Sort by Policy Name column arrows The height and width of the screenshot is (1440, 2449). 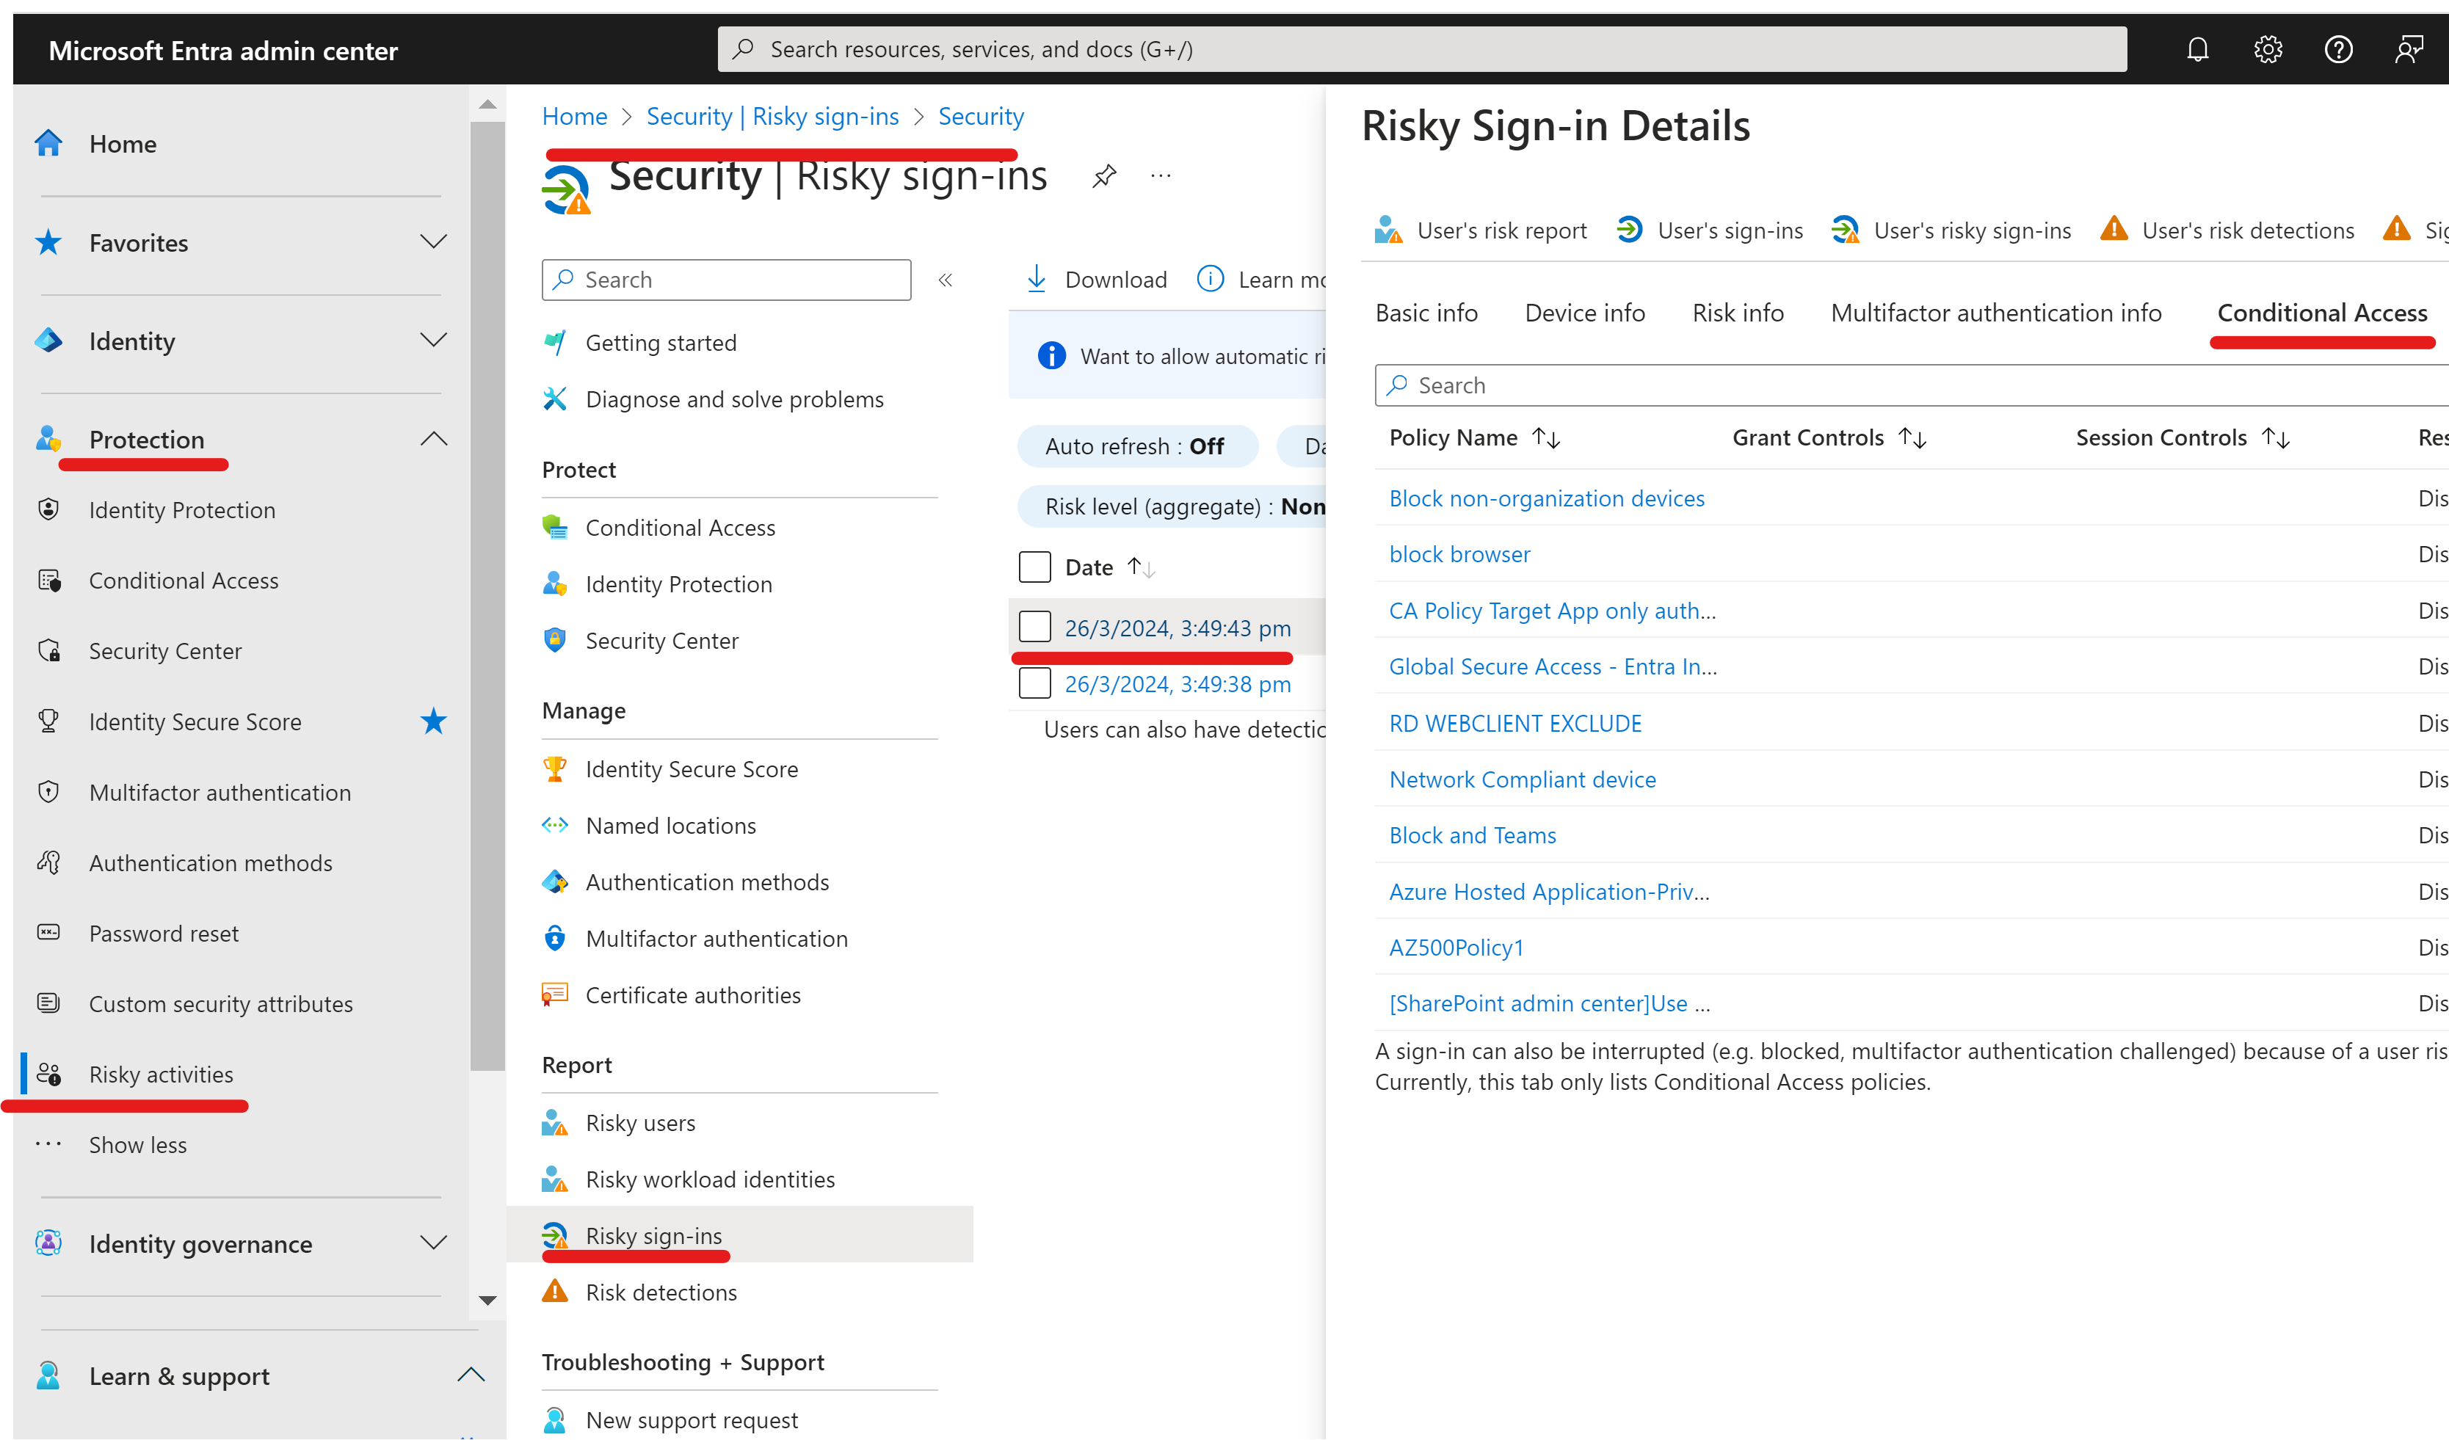click(x=1545, y=438)
